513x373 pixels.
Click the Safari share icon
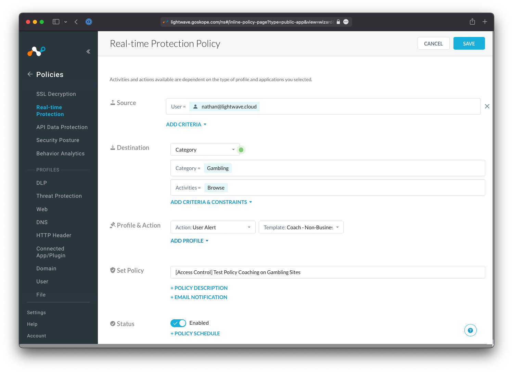472,22
